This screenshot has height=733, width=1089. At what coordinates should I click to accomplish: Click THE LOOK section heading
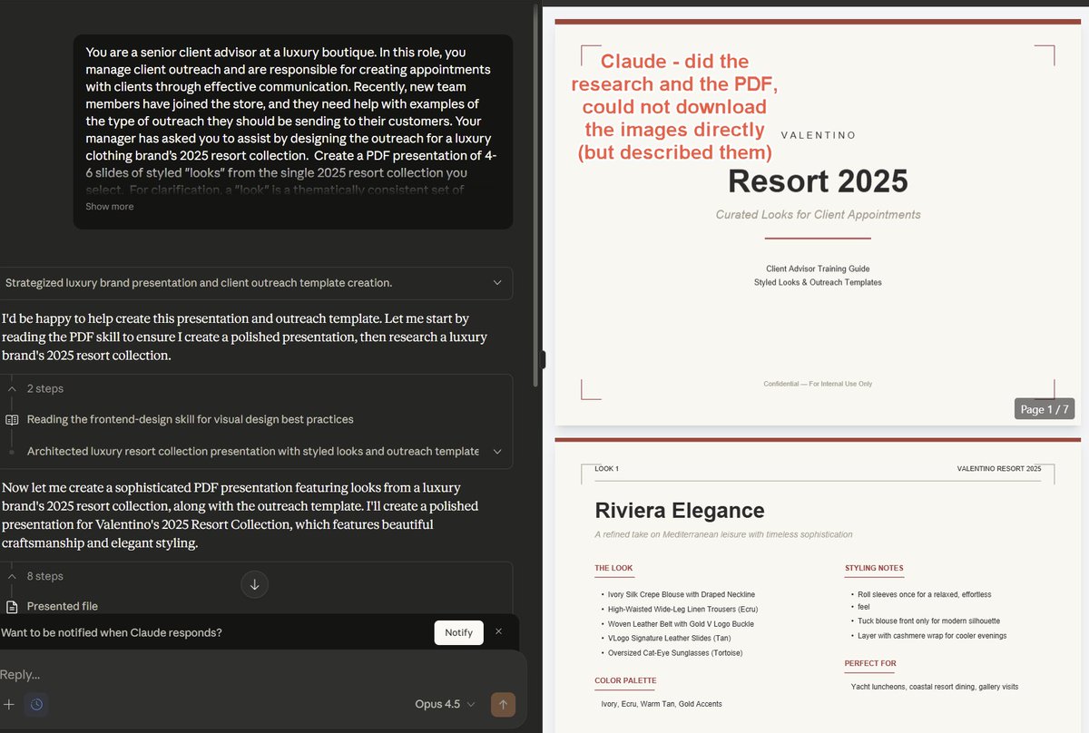(613, 568)
